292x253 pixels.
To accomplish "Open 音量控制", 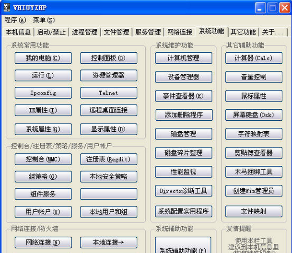I will 254,77.
